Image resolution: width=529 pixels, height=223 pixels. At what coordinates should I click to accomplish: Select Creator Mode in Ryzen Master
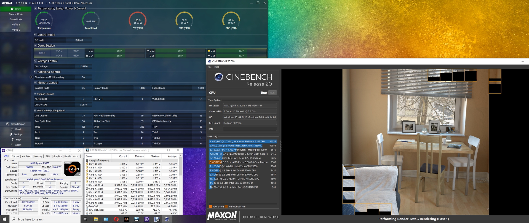pyautogui.click(x=16, y=14)
